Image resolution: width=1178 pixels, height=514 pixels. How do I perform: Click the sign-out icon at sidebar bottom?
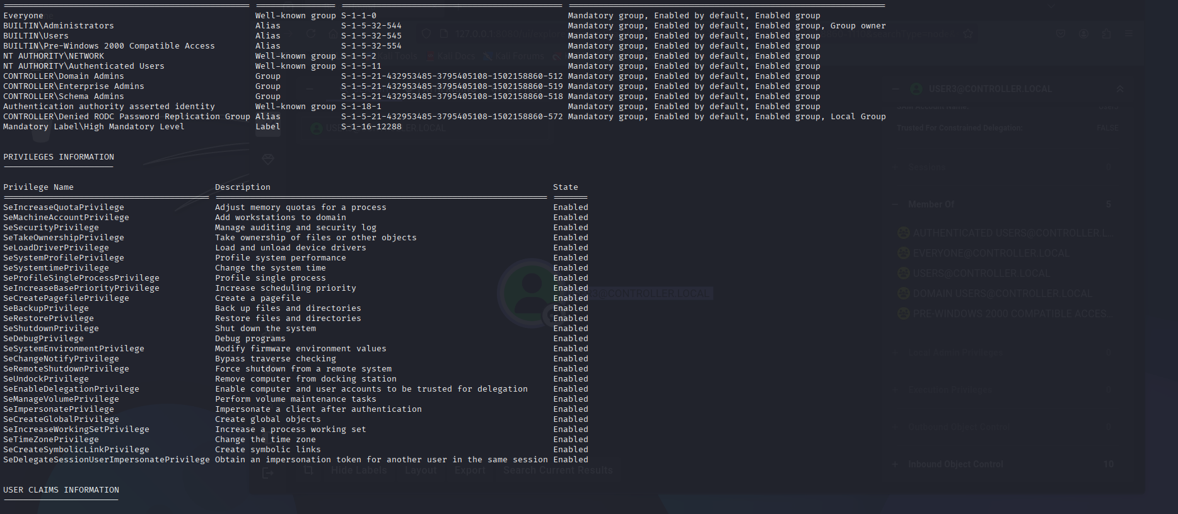268,472
